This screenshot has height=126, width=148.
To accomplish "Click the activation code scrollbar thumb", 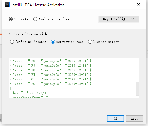I will (x=138, y=89).
